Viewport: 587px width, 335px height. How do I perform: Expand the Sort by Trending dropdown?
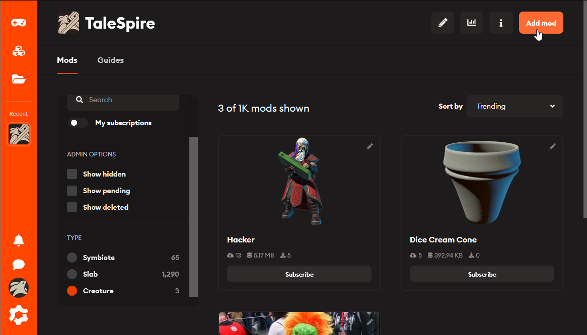click(515, 106)
